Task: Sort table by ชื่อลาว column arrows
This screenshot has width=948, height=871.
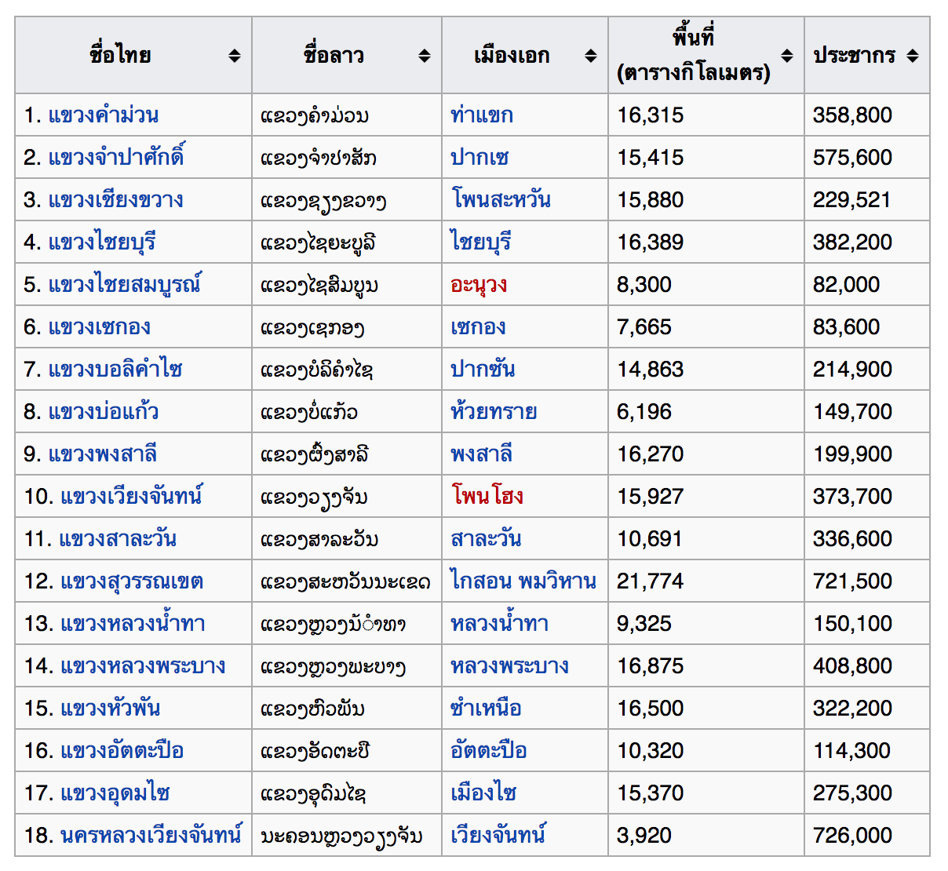Action: [425, 56]
